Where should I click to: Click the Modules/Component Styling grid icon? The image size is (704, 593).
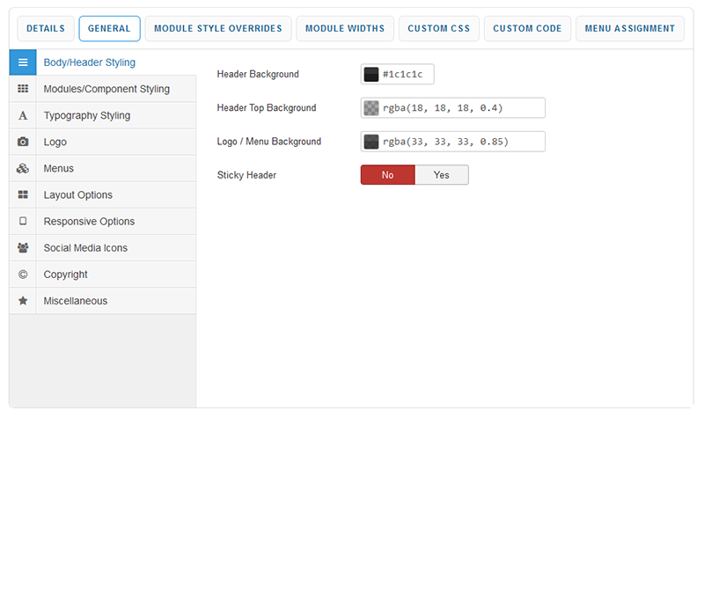tap(23, 89)
